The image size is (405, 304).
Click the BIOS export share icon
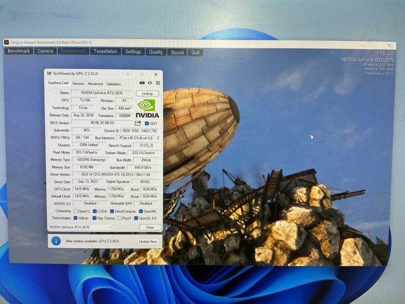[138, 123]
